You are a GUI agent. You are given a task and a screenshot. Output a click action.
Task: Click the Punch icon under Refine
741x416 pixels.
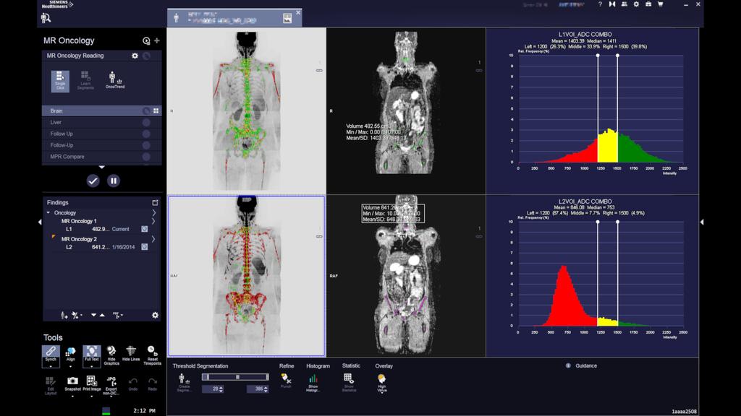point(287,378)
